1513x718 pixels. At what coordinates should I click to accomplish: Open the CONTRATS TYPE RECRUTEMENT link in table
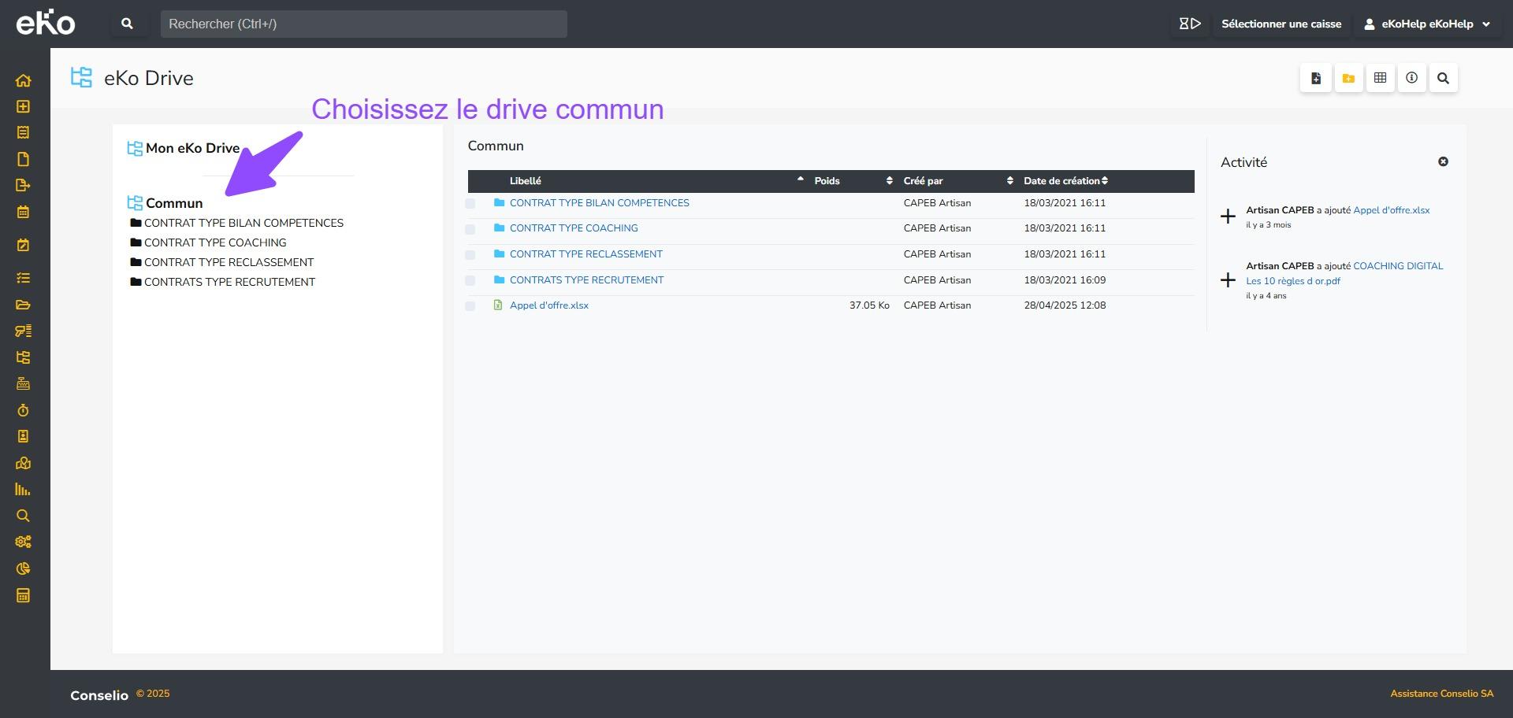586,280
